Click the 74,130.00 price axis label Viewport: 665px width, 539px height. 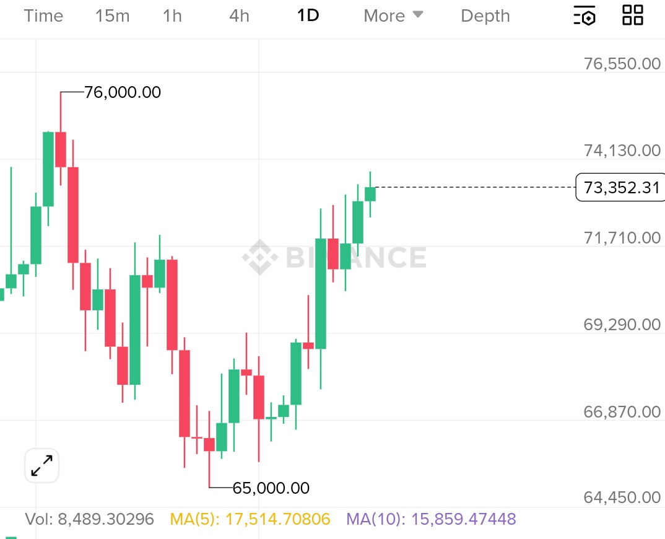tap(622, 151)
